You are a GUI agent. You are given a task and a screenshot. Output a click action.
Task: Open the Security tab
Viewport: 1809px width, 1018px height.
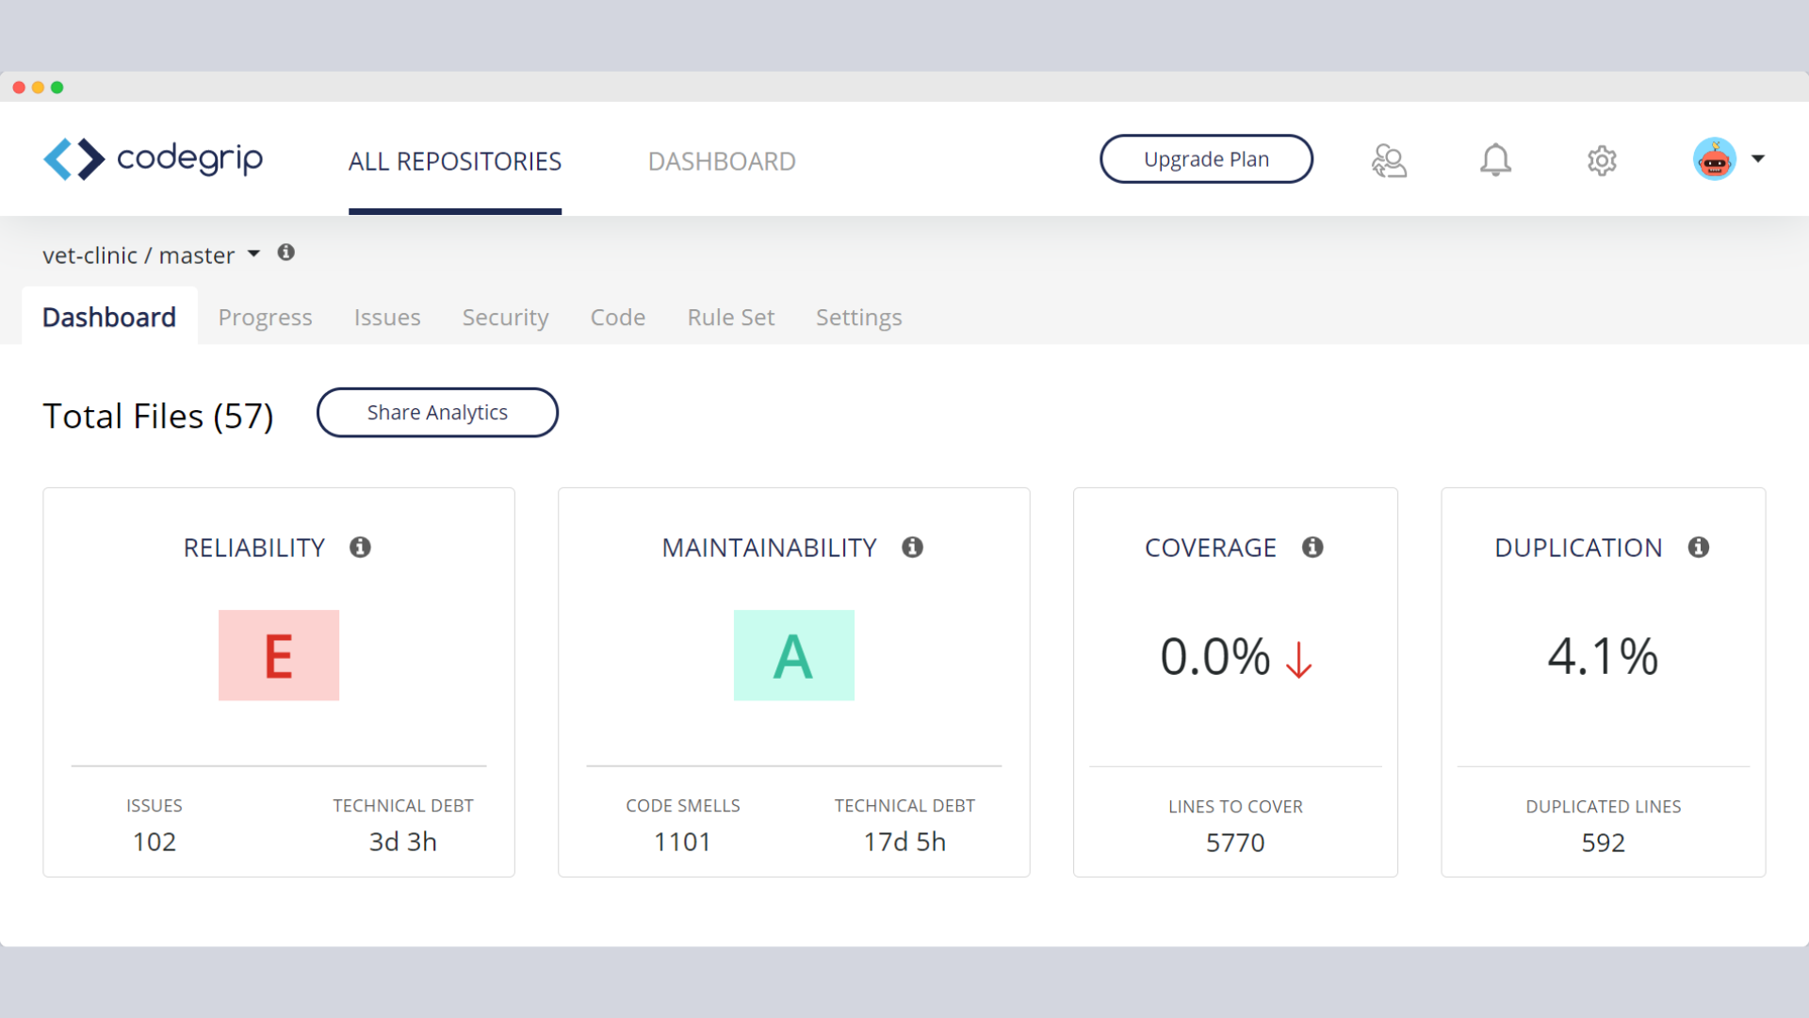pyautogui.click(x=505, y=318)
